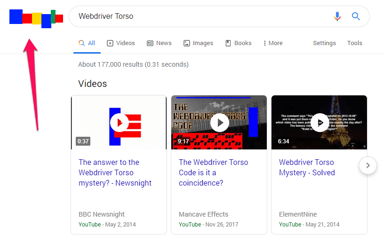Switch to the Videos tab
Image resolution: width=383 pixels, height=242 pixels.
pos(121,43)
